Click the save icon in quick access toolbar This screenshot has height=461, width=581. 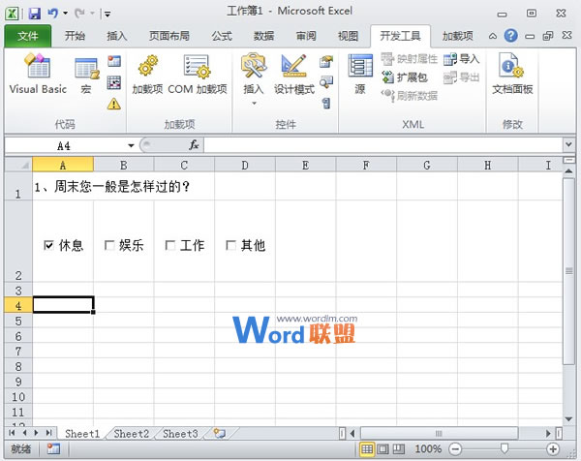coord(35,15)
